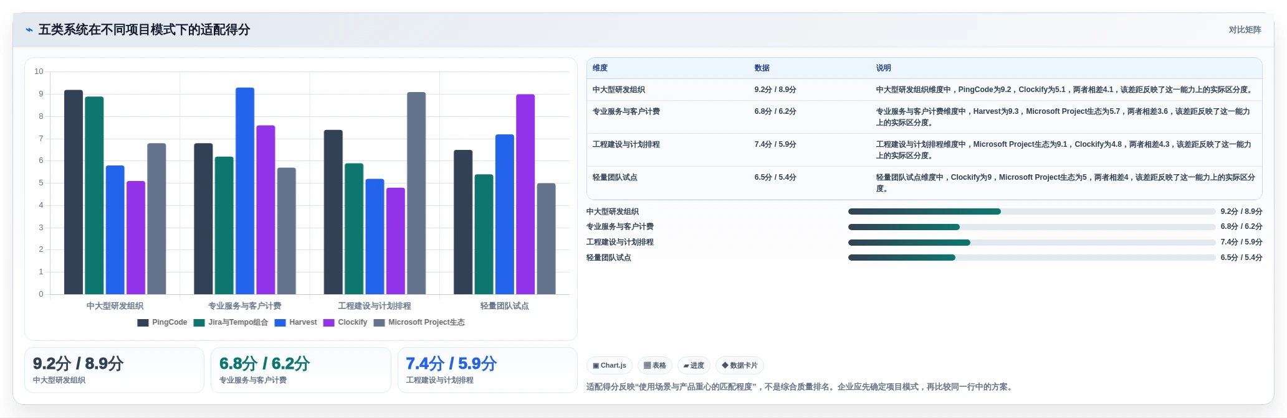The width and height of the screenshot is (1287, 418).
Task: Toggle the Microsoft Project生态 legend series
Action: tap(419, 322)
